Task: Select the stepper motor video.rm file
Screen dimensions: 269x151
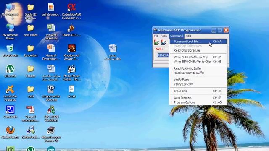Action: coord(51,93)
